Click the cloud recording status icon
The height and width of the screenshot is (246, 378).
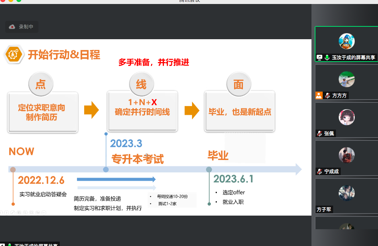tap(12, 27)
